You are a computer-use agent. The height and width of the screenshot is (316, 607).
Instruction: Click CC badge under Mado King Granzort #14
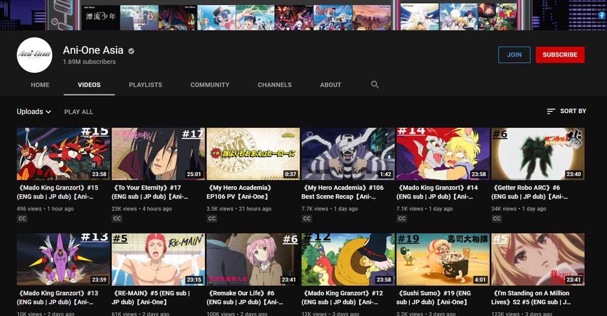click(x=402, y=218)
